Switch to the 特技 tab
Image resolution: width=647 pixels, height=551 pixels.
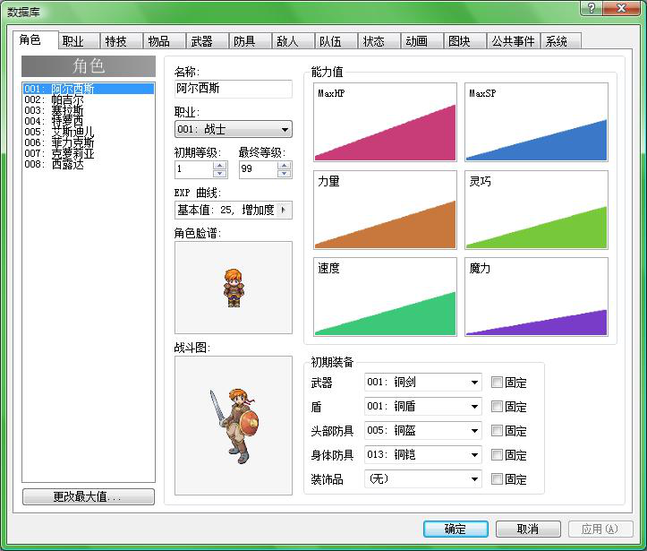click(x=122, y=41)
